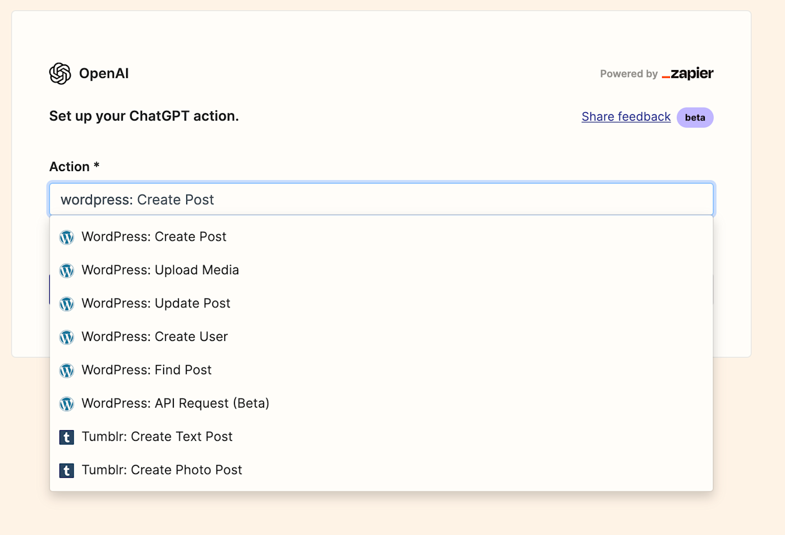The image size is (785, 535).
Task: Click WordPress icon beside Update Post
Action: click(x=67, y=304)
